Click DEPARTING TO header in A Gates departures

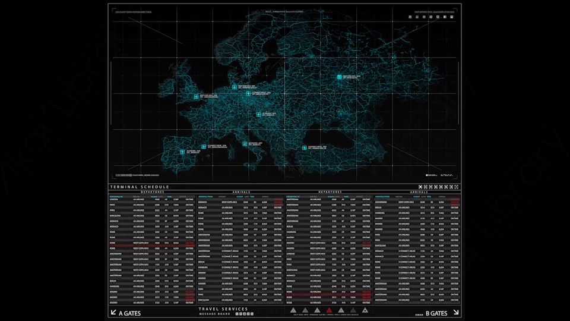pos(116,197)
